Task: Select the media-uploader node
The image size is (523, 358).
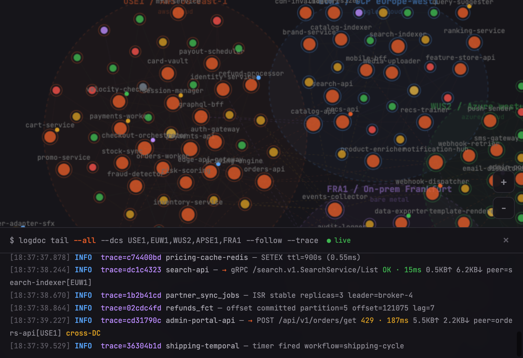Action: (392, 73)
